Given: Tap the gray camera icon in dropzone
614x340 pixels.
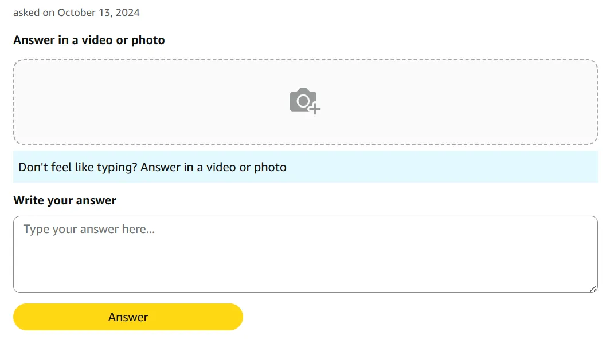Looking at the screenshot, I should (303, 100).
